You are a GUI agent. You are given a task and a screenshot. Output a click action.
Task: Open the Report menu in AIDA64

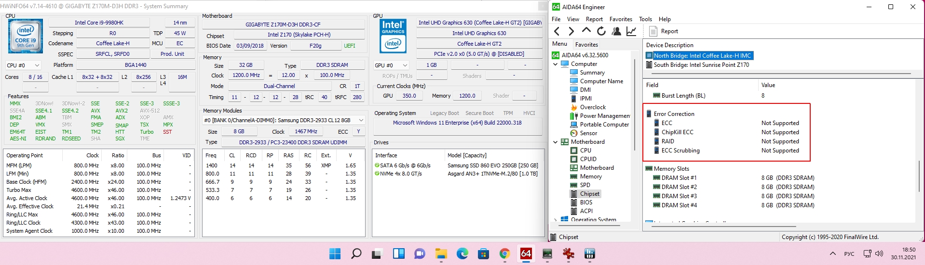[594, 19]
